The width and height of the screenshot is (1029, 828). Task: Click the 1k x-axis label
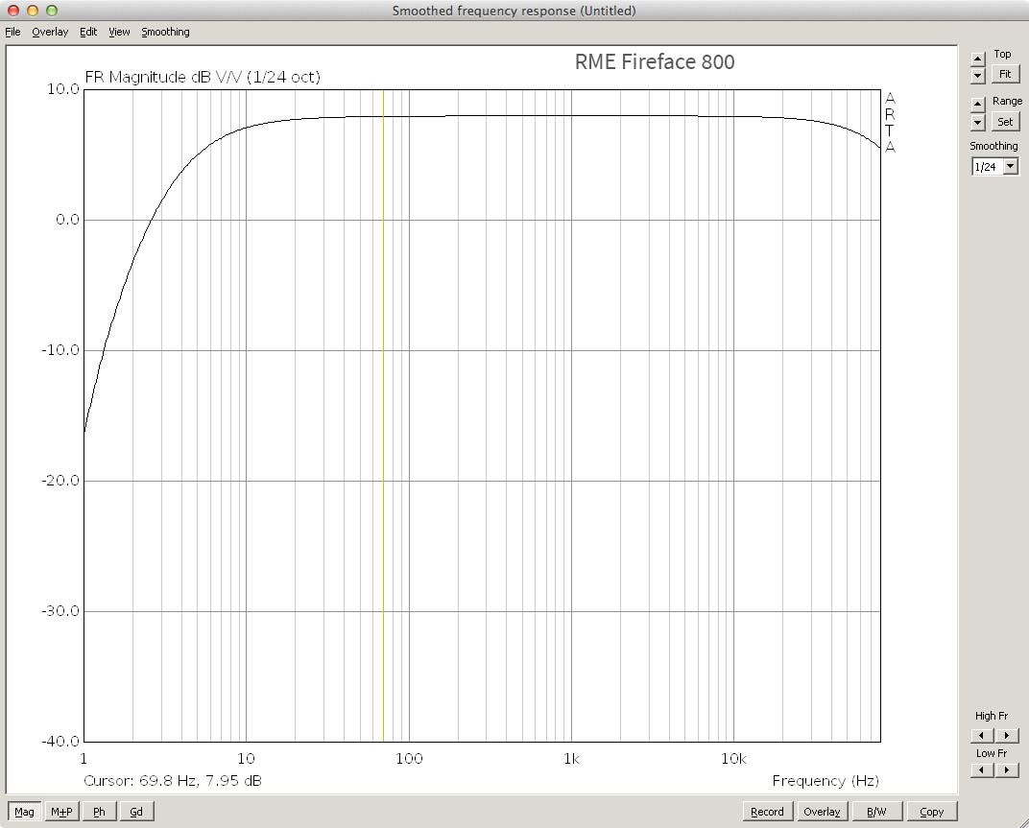(571, 759)
